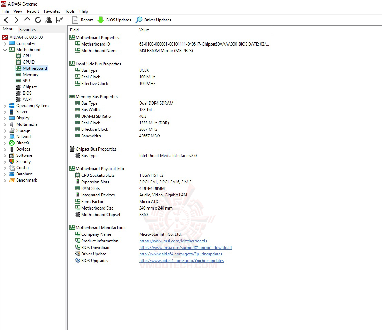Click the Network icon in tree
This screenshot has width=382, height=330.
pyautogui.click(x=12, y=137)
